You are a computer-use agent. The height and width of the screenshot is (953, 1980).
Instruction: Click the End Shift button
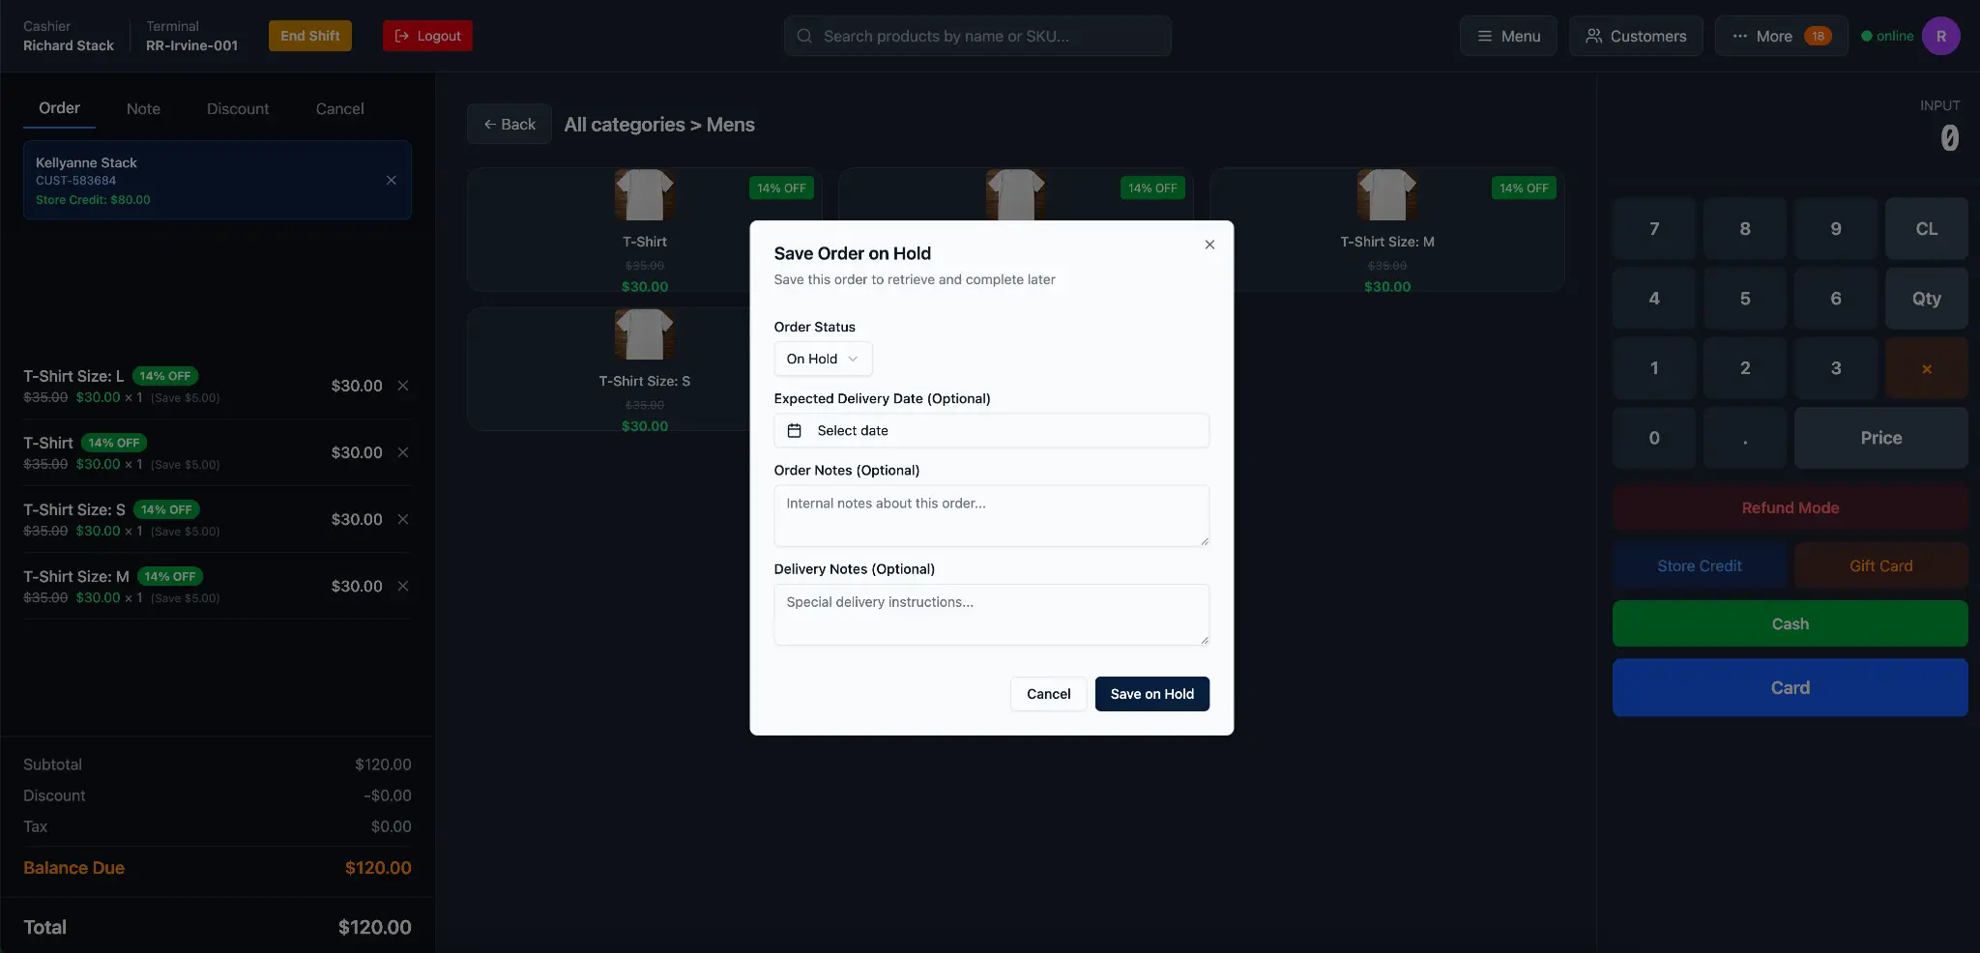coord(309,36)
